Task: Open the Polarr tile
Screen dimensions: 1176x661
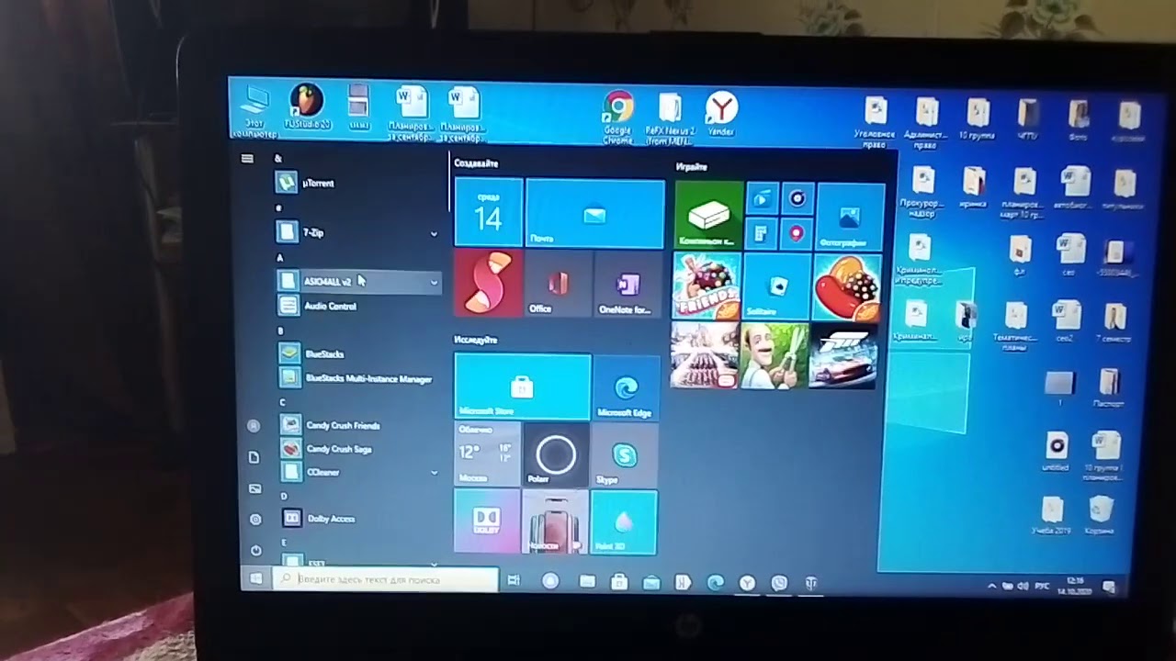Action: (555, 454)
